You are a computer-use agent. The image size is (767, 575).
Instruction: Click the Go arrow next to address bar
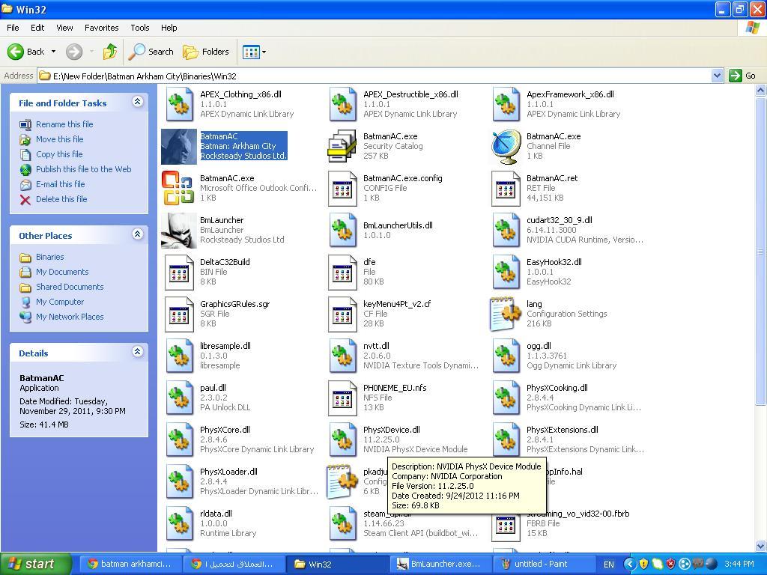click(736, 76)
